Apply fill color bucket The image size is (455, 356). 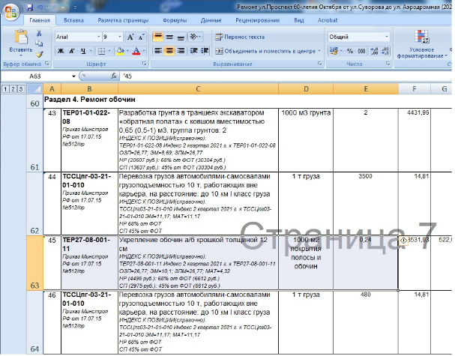120,51
